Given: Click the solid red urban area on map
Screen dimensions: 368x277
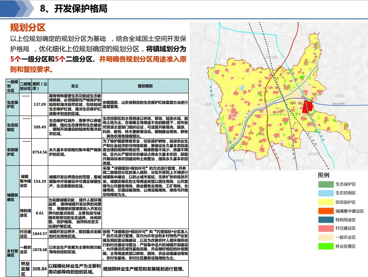Looking at the screenshot, I should (x=307, y=107).
